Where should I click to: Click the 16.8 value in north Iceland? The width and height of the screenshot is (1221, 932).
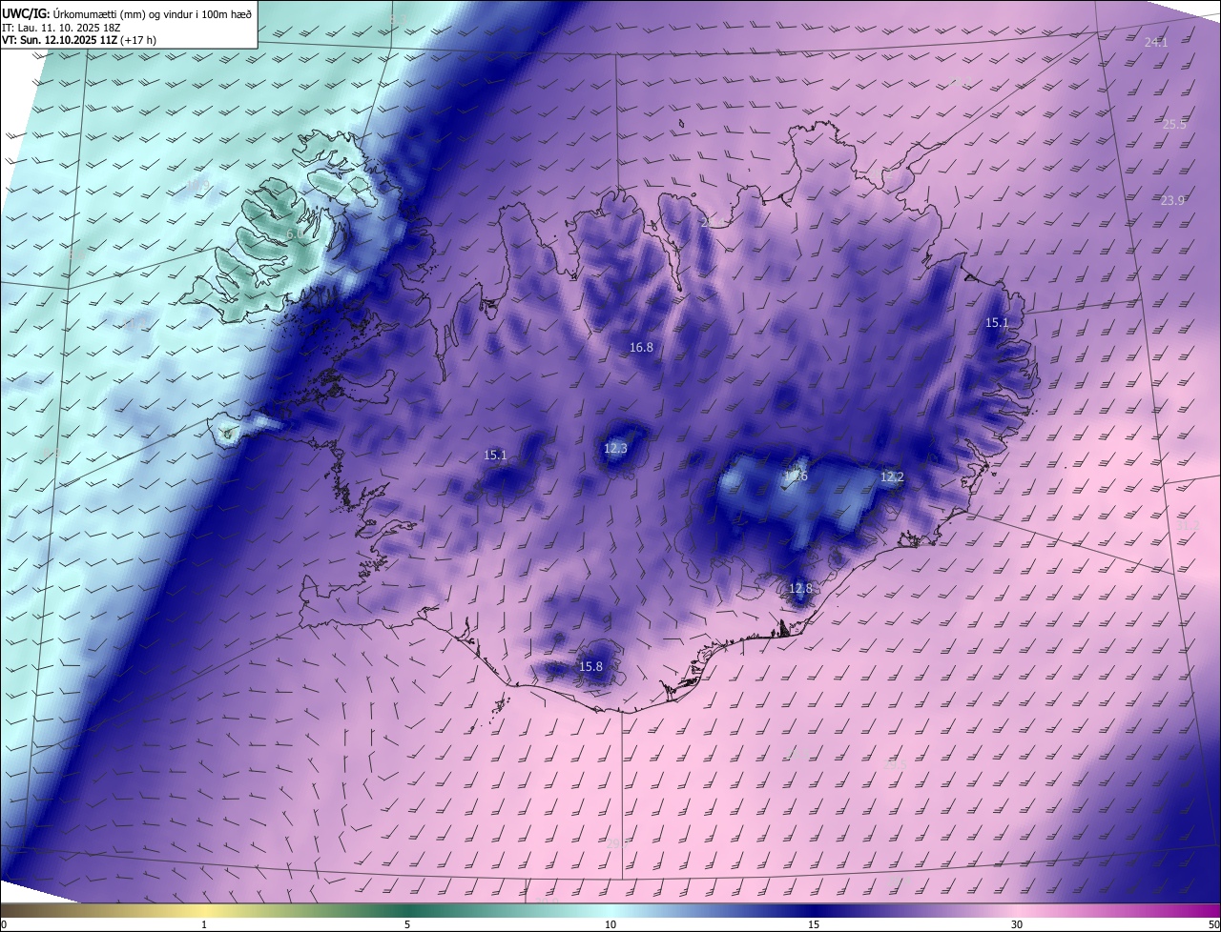click(x=641, y=348)
